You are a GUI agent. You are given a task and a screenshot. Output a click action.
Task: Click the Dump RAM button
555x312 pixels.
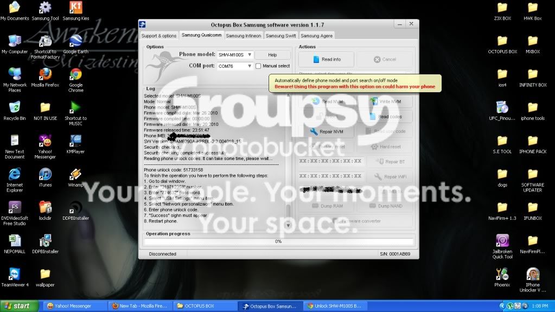tap(326, 206)
